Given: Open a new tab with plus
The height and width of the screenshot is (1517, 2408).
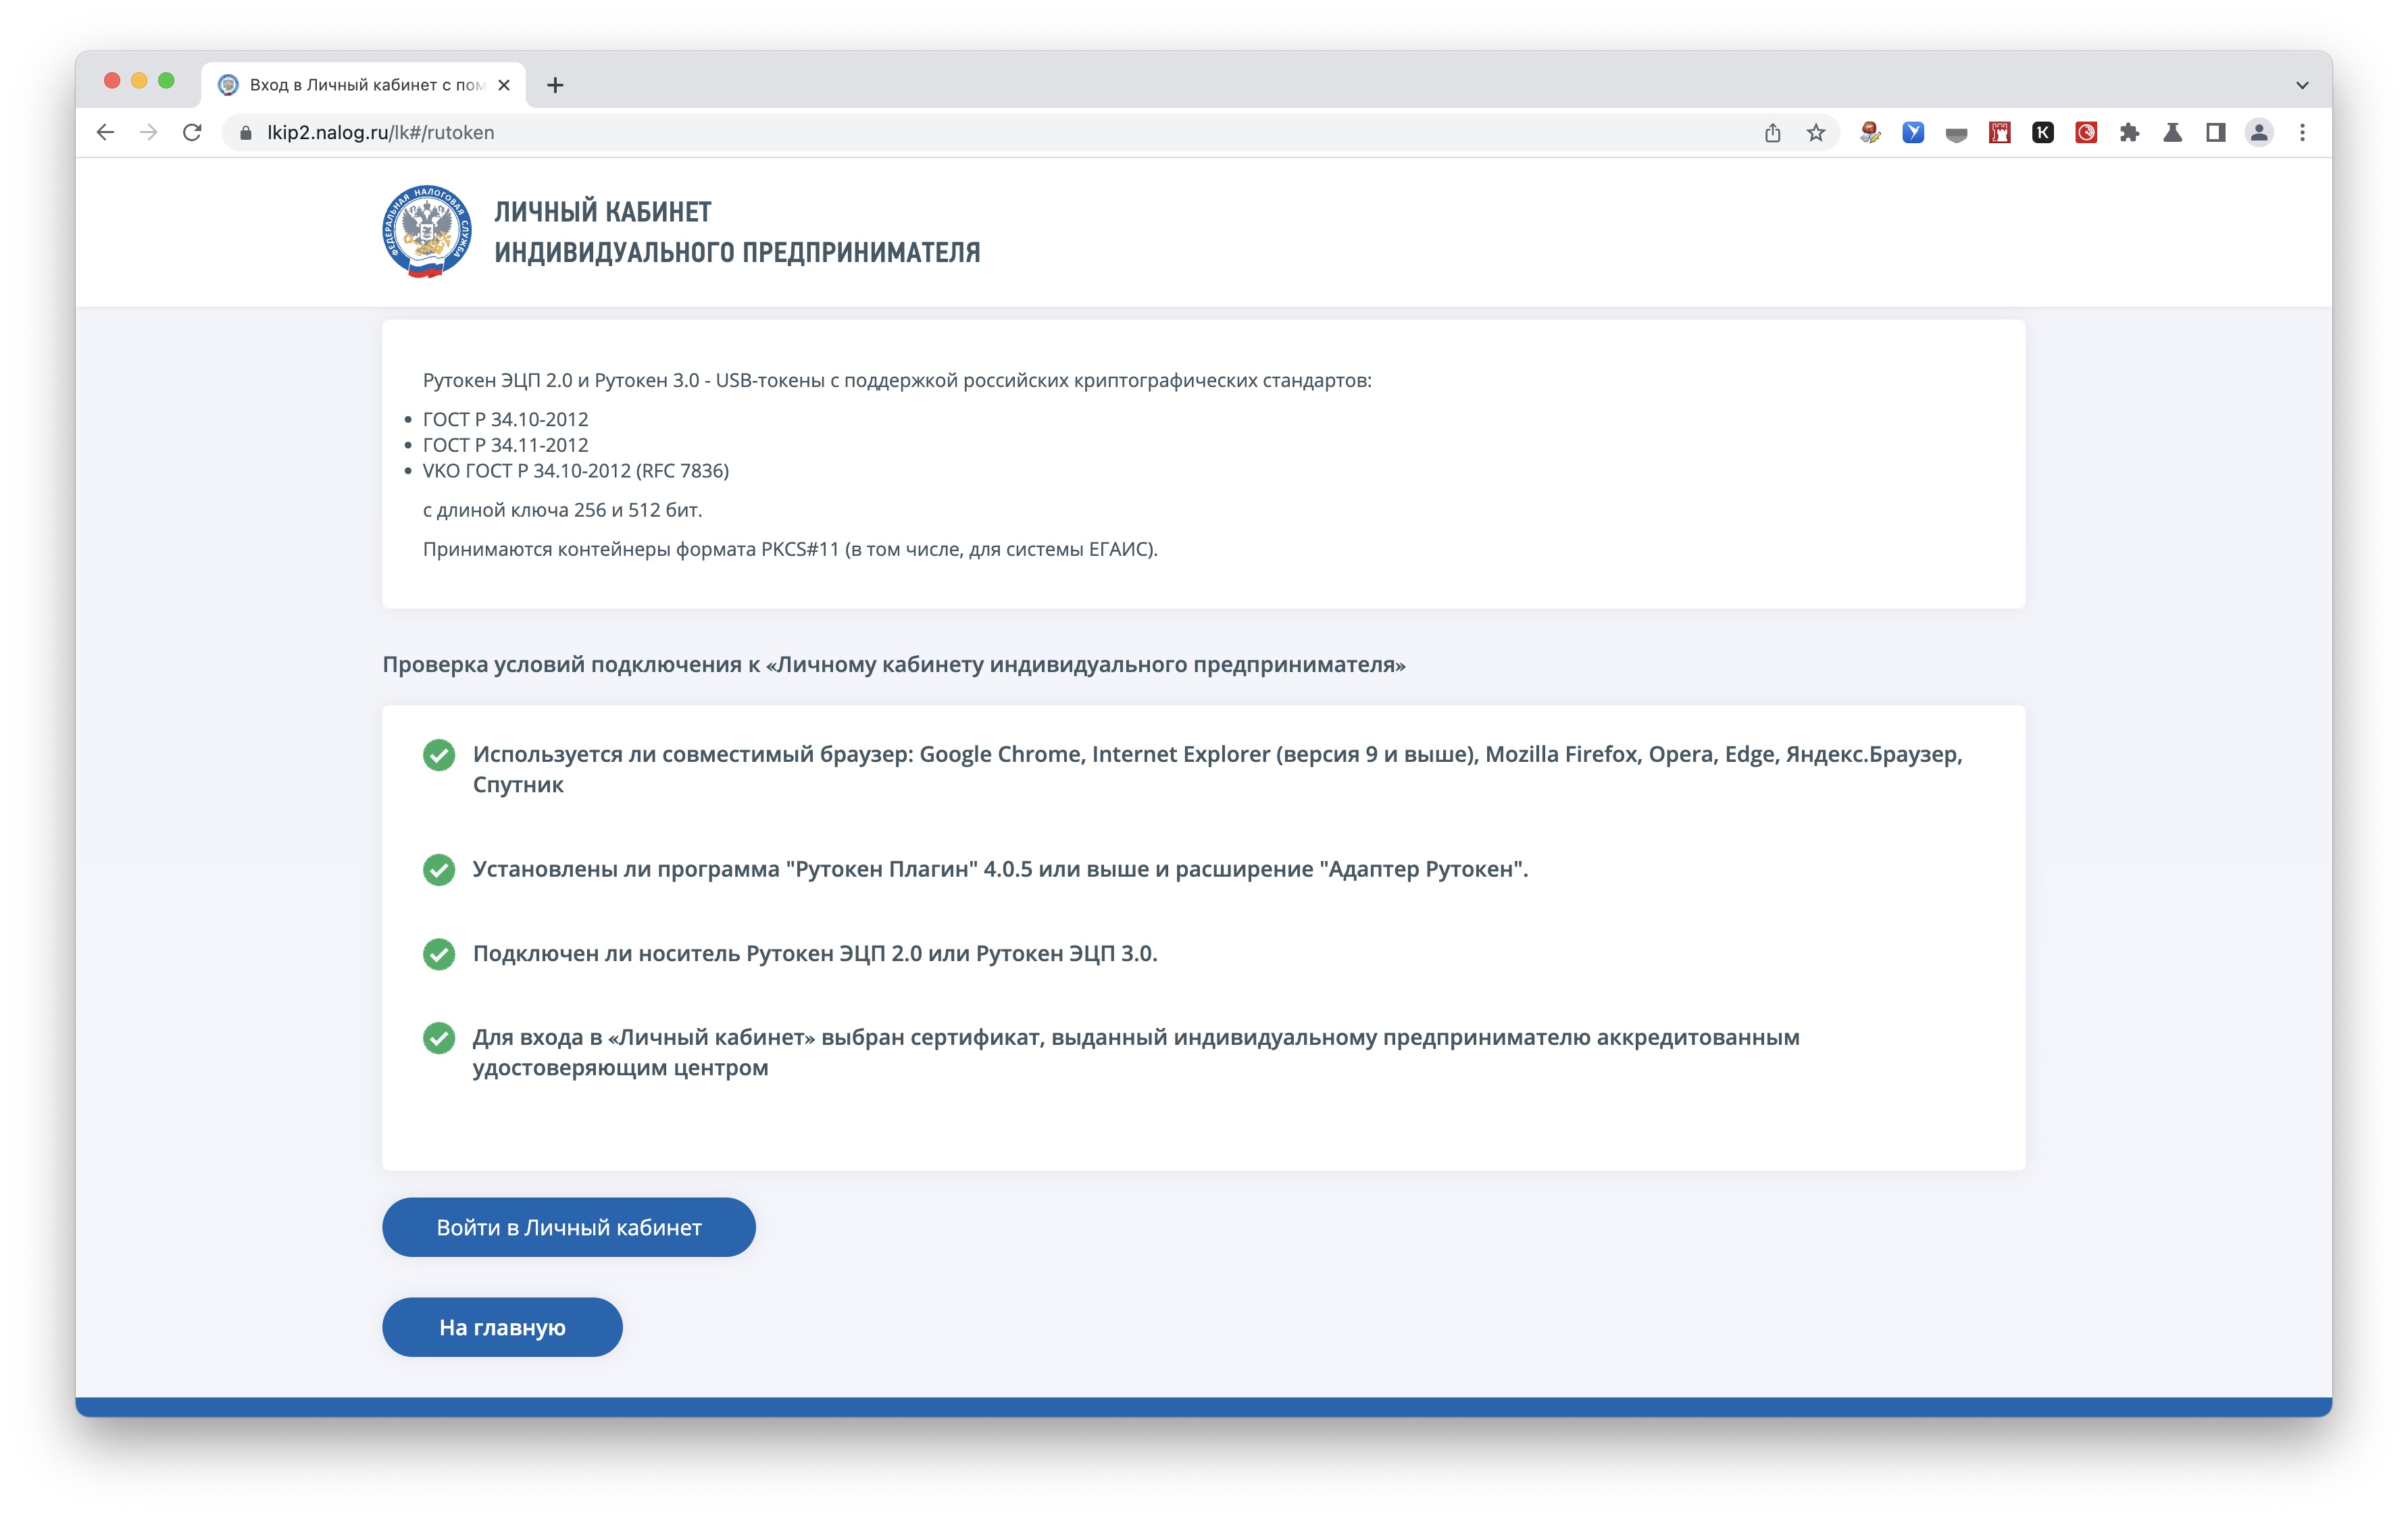Looking at the screenshot, I should 555,85.
